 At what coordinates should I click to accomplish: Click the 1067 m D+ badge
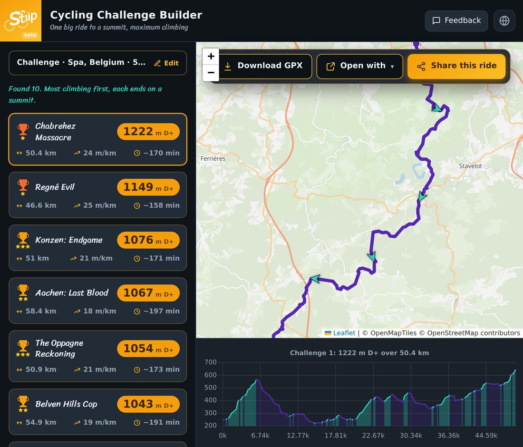[148, 293]
